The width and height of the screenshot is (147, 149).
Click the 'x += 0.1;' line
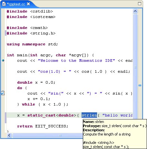[39, 99]
